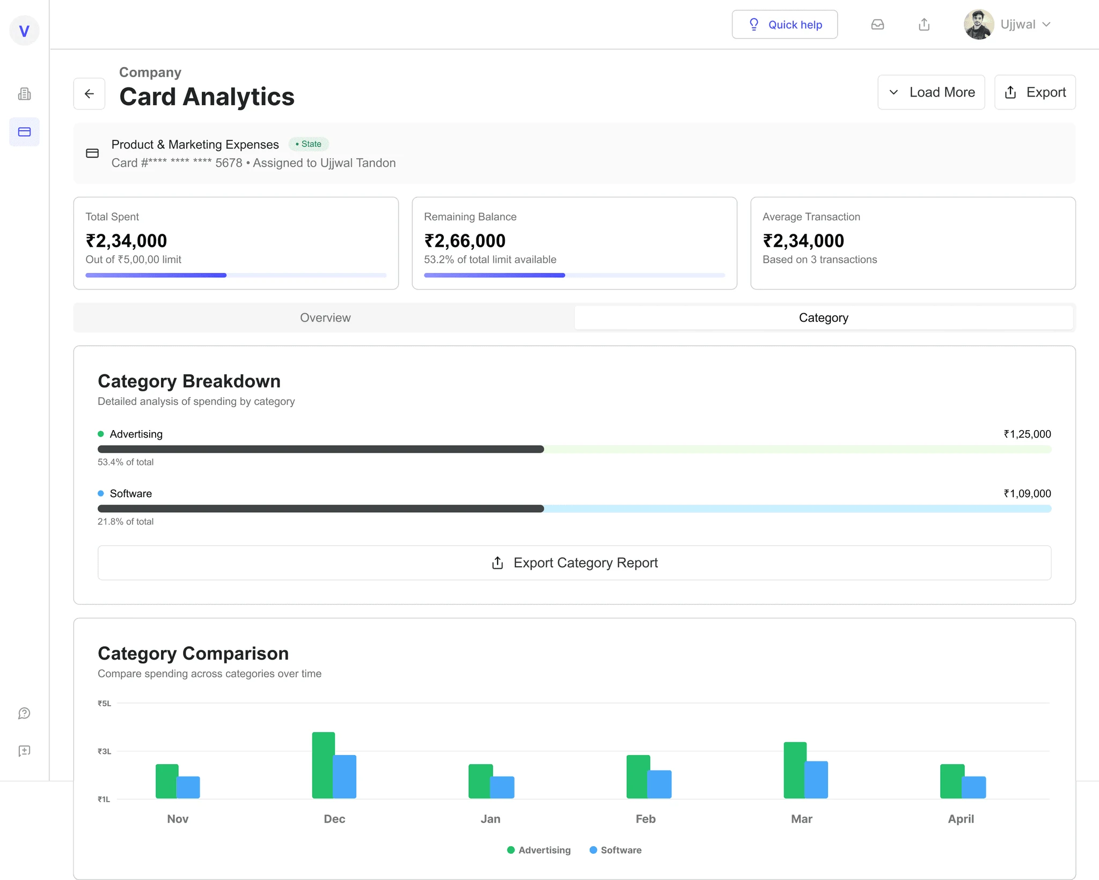Click the Mar Software blue bar
1099x880 pixels.
click(x=817, y=780)
